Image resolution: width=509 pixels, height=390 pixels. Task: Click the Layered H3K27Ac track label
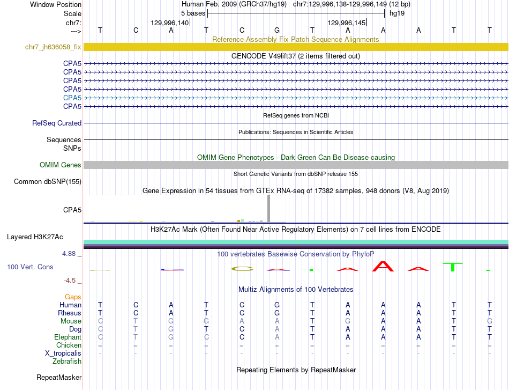click(x=35, y=237)
